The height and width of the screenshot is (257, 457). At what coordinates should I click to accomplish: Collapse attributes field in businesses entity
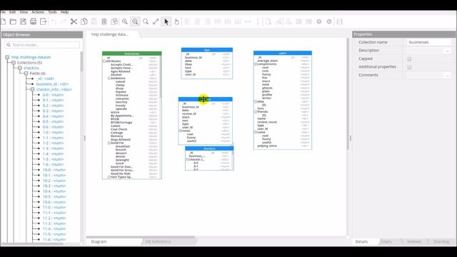104,61
